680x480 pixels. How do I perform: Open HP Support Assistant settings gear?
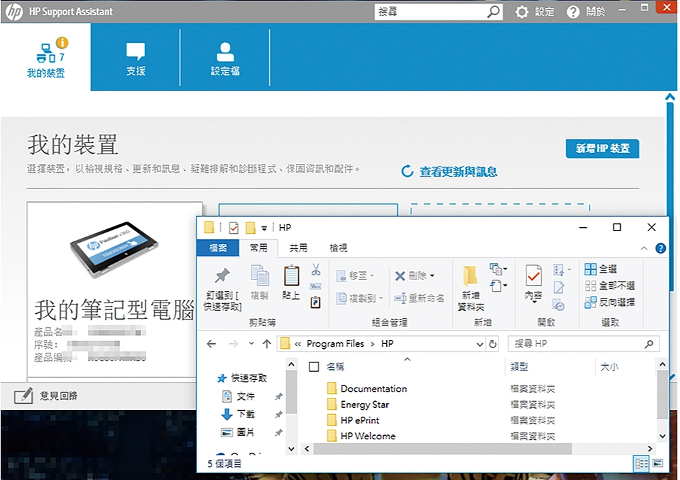coord(522,12)
